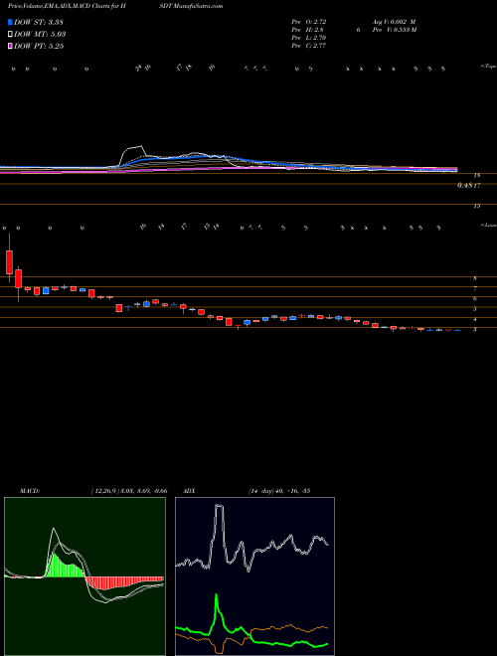This screenshot has height=656, width=497.
Task: Click the white DOW MT legend swatch
Action: click(11, 35)
